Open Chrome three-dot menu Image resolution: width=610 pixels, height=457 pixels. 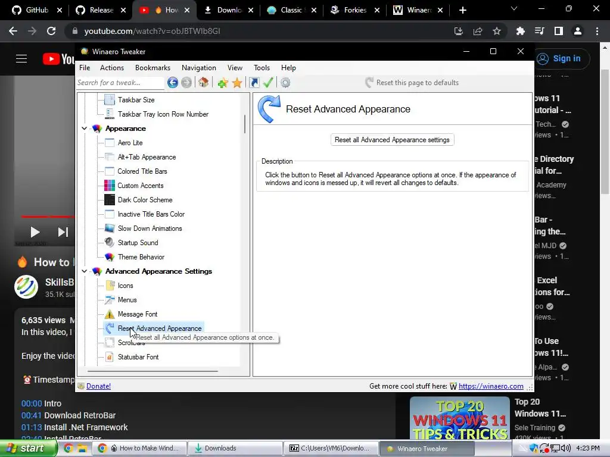coord(597,31)
